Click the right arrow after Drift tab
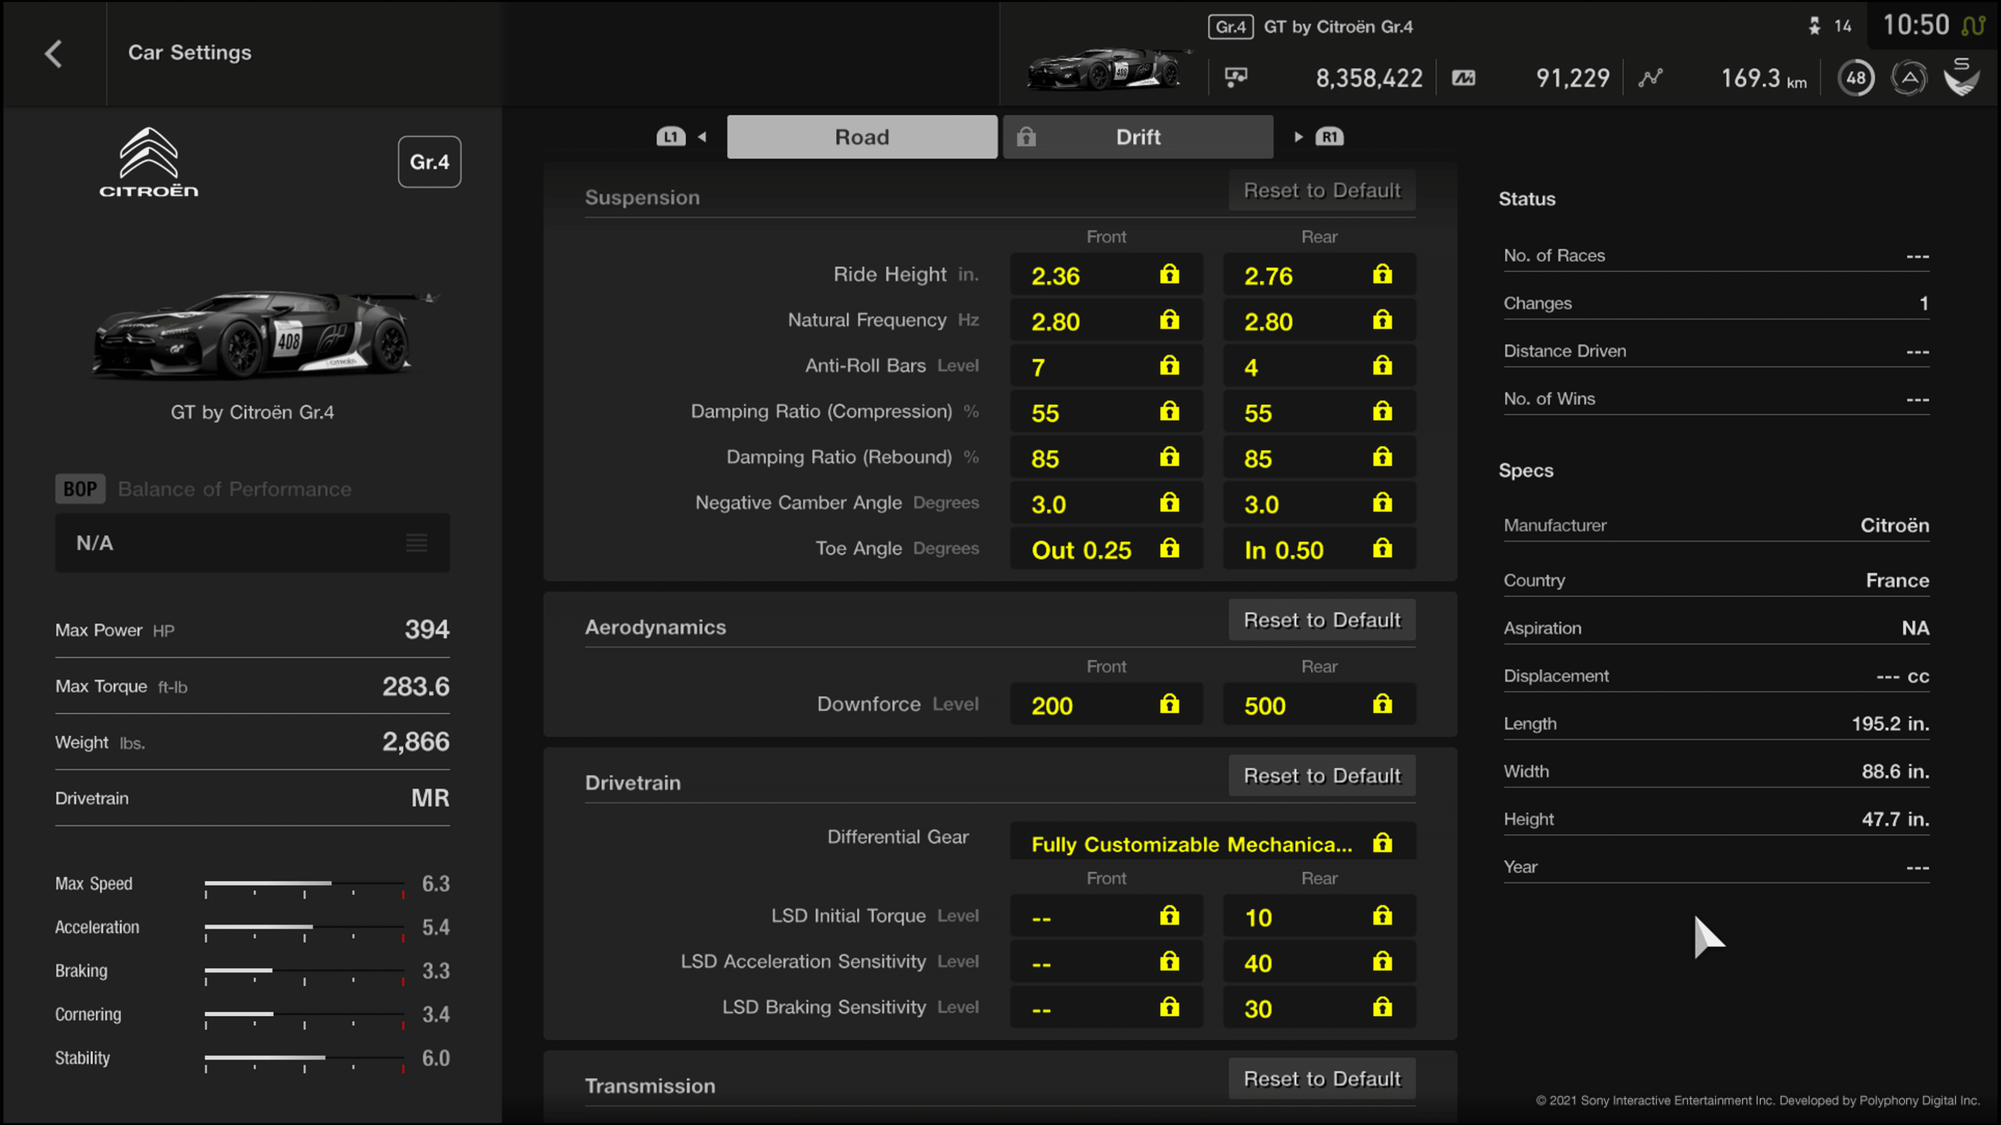The image size is (2001, 1125). tap(1298, 137)
